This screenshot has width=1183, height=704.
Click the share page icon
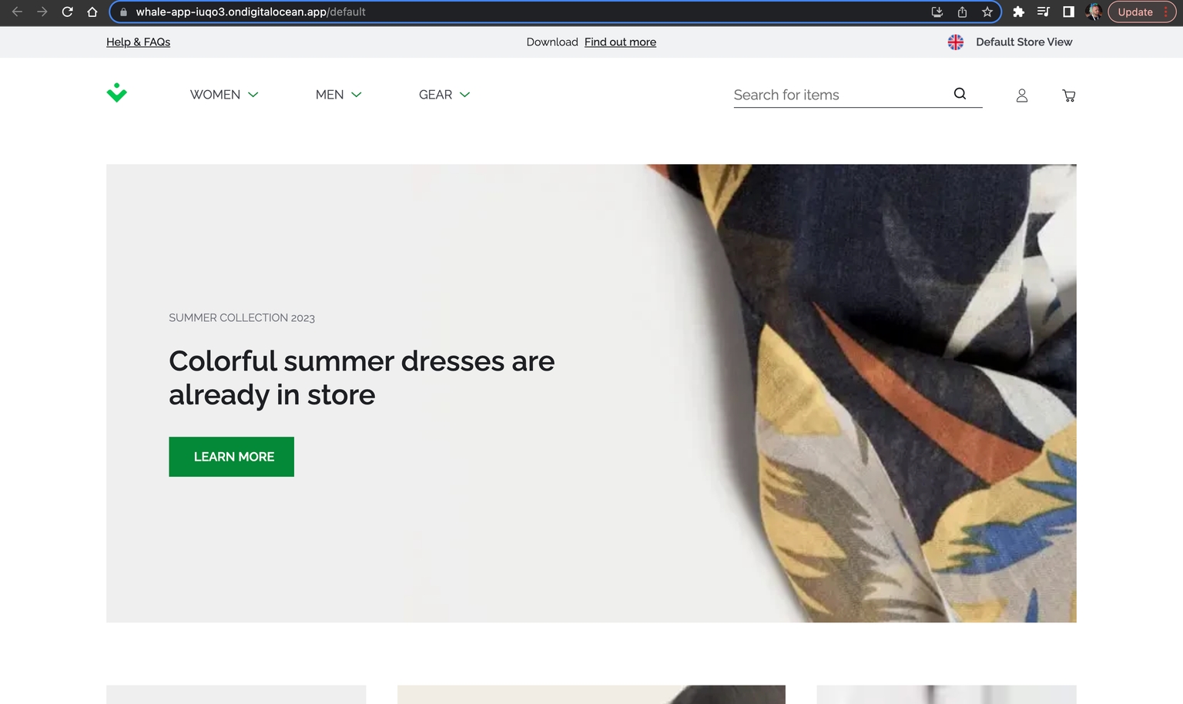(962, 12)
